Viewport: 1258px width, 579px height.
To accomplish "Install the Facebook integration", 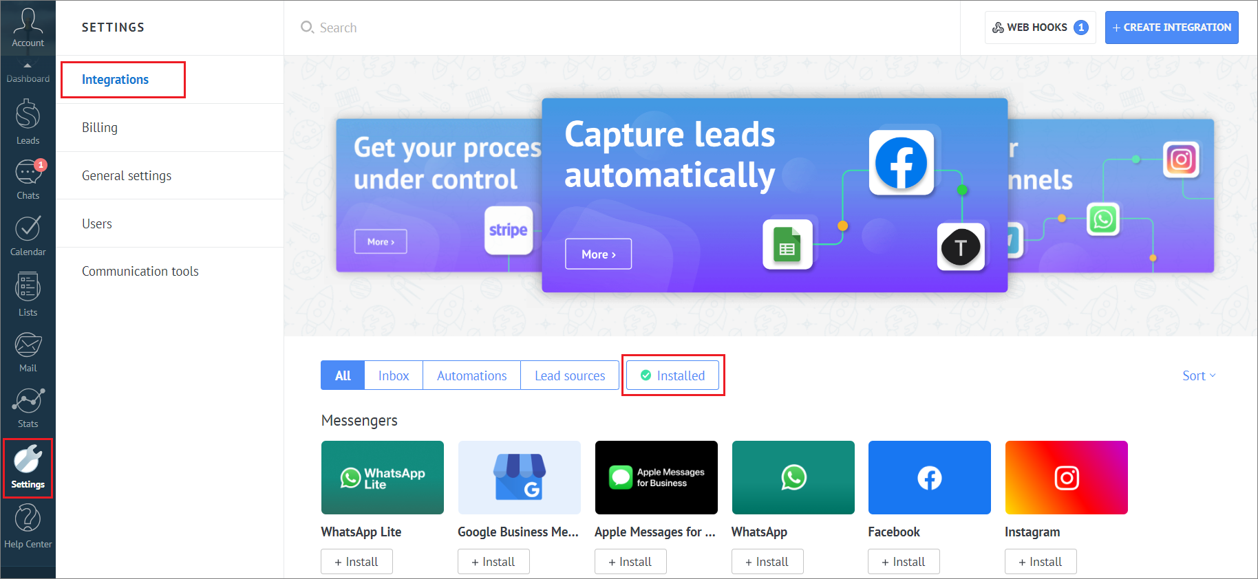I will point(904,562).
